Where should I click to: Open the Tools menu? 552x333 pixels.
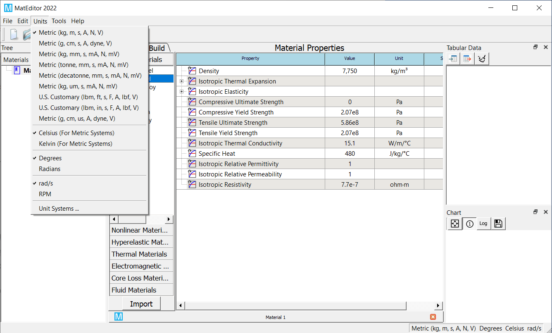coord(59,21)
